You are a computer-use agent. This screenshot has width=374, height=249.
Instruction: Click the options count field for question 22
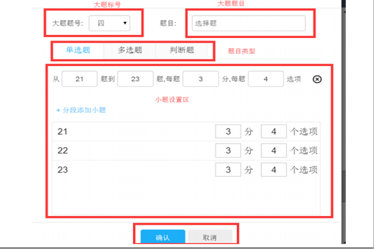274,150
